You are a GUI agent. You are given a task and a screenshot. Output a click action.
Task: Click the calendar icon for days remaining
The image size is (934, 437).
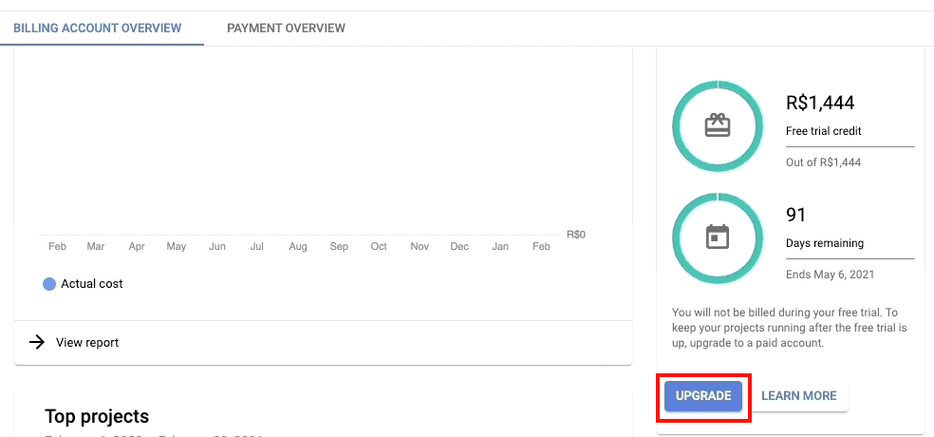click(717, 237)
